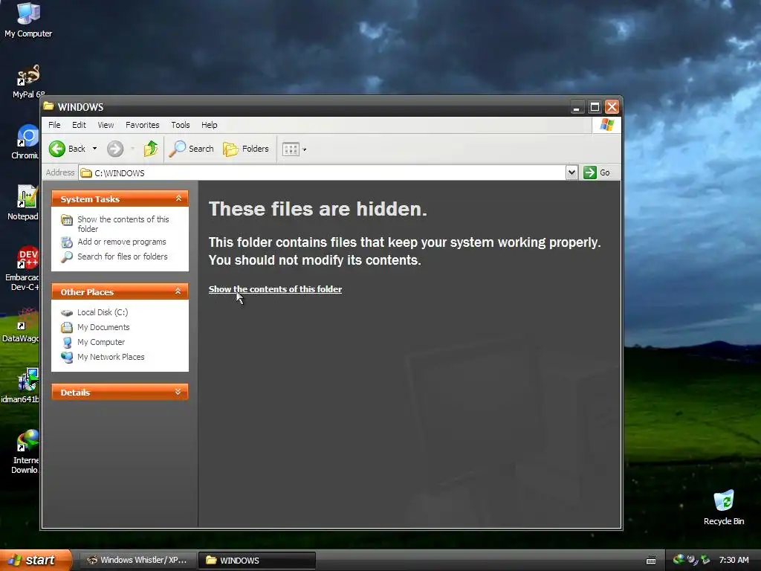Go to My Documents in Other Places
The image size is (761, 571).
pos(103,327)
